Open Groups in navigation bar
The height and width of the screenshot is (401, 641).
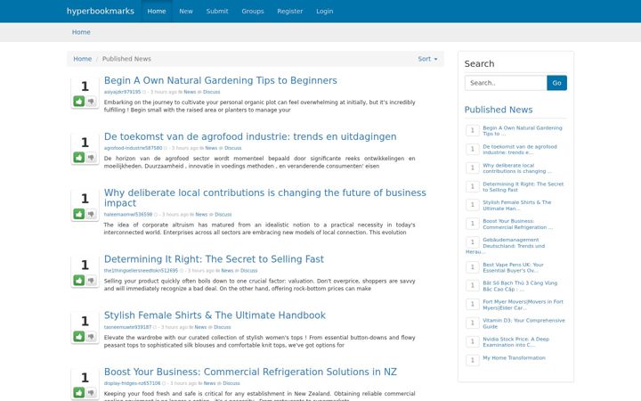[253, 11]
